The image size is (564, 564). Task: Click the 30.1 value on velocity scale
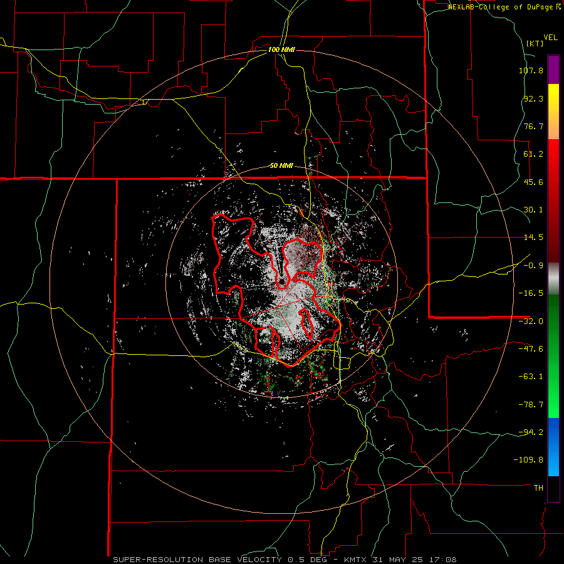(533, 210)
